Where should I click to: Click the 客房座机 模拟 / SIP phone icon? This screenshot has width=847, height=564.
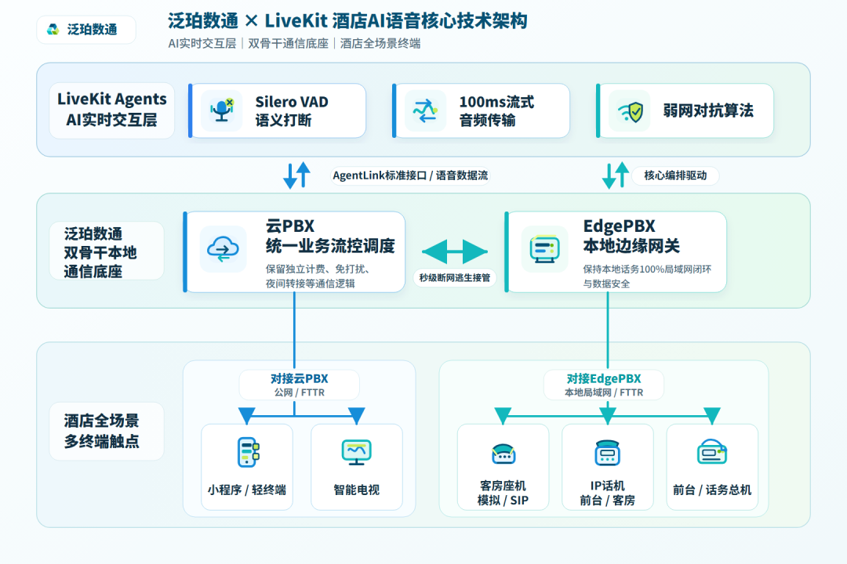[x=503, y=454]
